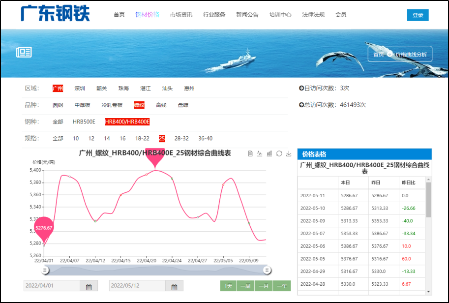
Task: Select specification 28-32
Action: pyautogui.click(x=181, y=139)
